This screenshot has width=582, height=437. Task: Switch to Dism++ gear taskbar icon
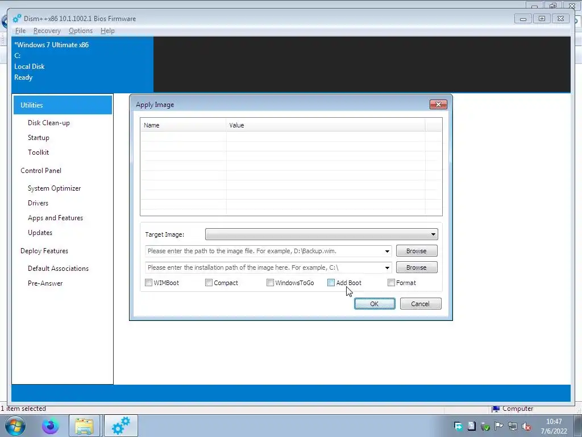121,426
